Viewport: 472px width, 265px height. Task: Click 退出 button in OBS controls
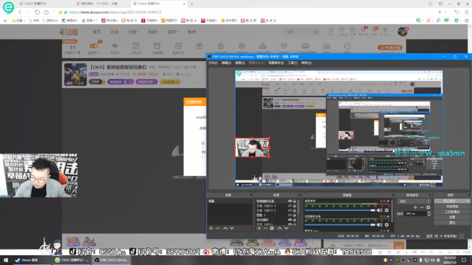pos(452,223)
